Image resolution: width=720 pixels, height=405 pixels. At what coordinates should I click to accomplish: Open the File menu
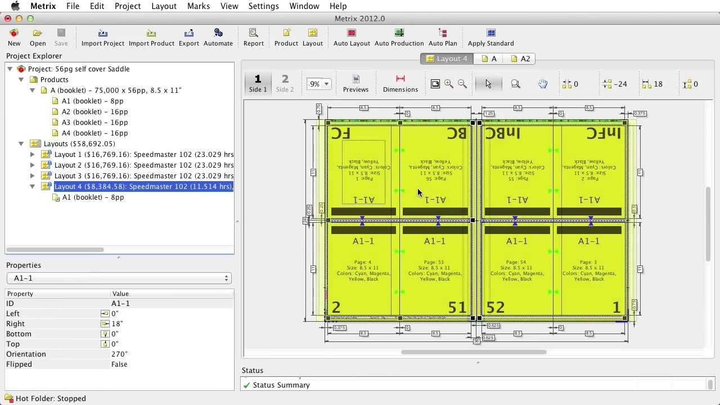73,6
